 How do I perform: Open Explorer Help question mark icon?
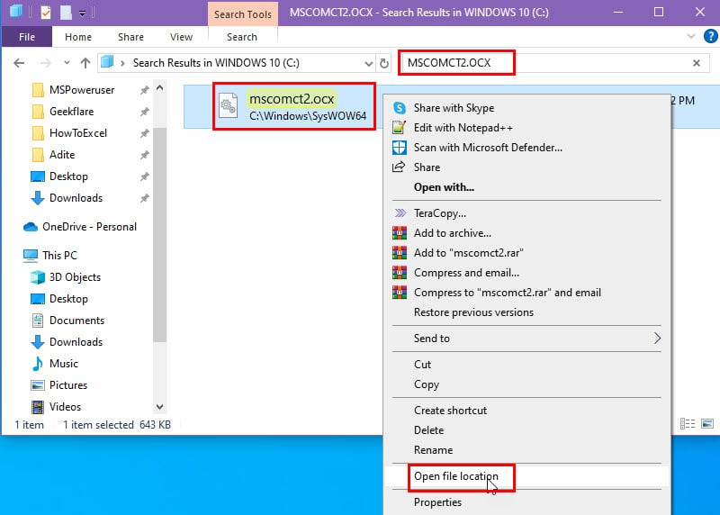pos(710,36)
